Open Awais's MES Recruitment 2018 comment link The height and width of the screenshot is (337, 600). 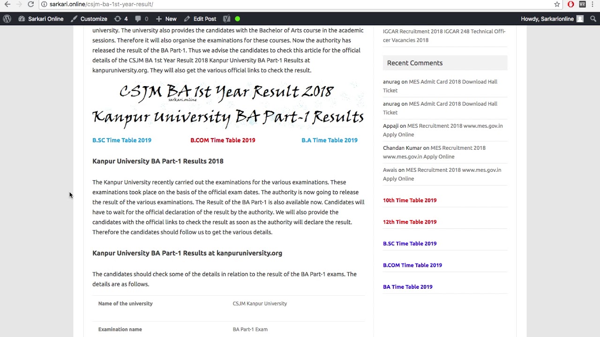click(x=442, y=174)
